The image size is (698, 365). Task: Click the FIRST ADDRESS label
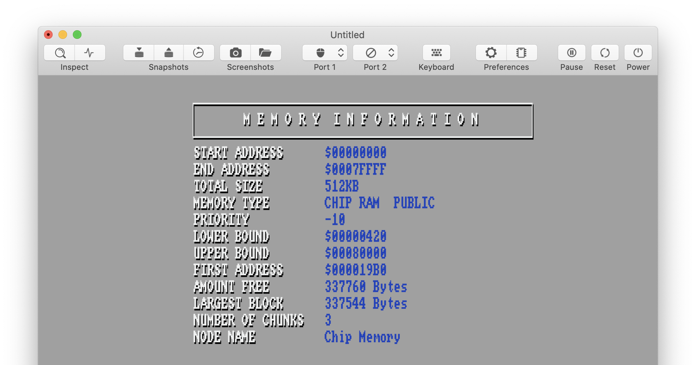[239, 270]
